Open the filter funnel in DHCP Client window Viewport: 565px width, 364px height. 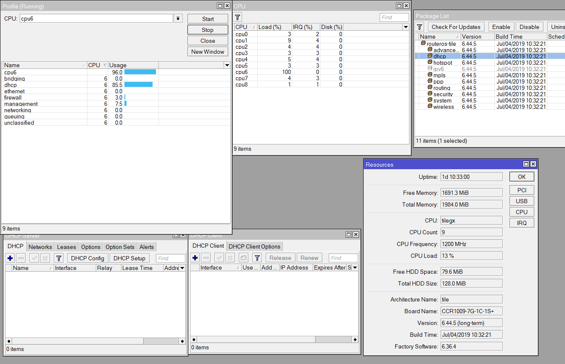click(x=257, y=258)
